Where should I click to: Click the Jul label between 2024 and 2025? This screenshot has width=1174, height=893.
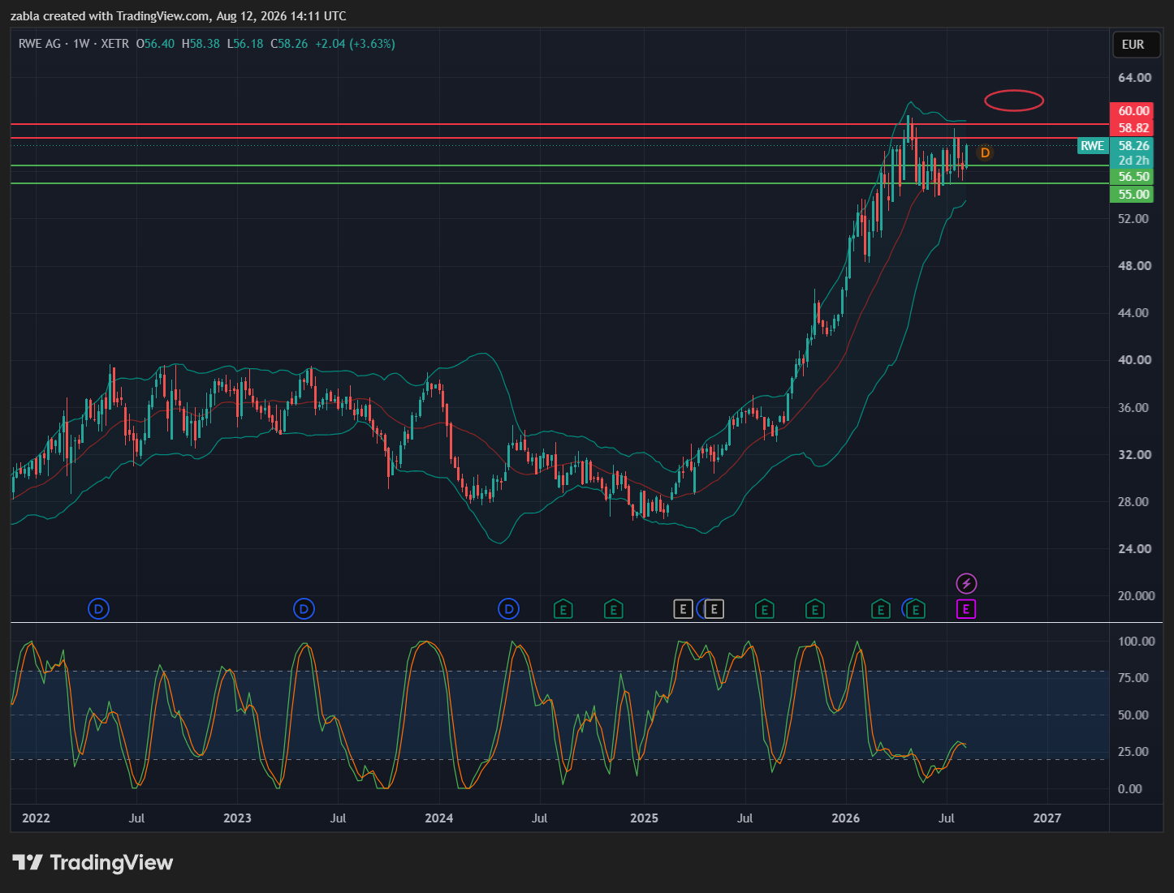click(539, 818)
